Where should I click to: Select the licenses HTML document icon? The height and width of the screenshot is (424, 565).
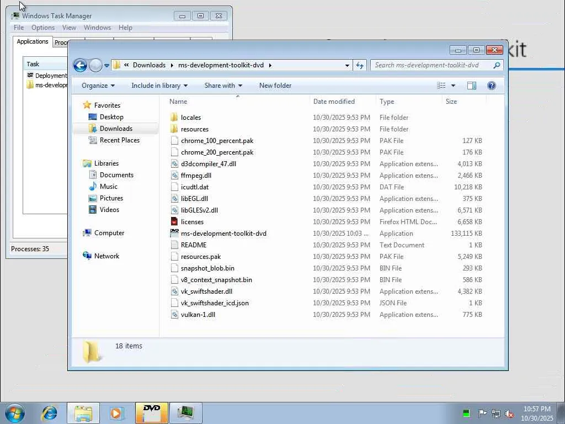click(x=174, y=222)
